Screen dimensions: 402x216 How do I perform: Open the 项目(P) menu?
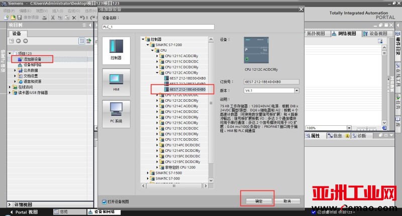(x=9, y=11)
